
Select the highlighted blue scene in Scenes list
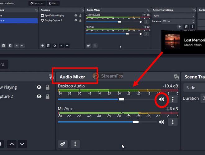tap(19, 20)
